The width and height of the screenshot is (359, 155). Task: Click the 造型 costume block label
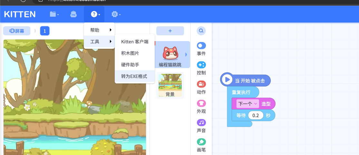coord(266,104)
